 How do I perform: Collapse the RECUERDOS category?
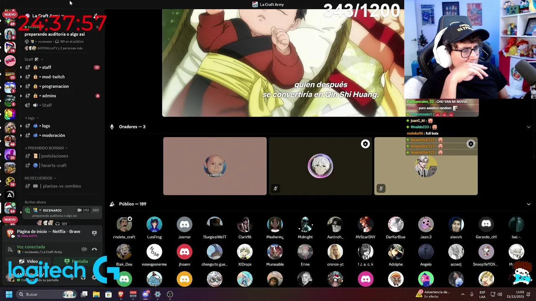[40, 178]
